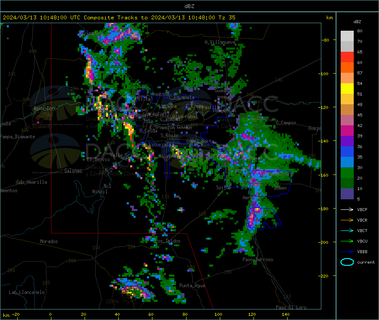This screenshot has height=320, width=379.
Task: Click the 'Guadales' map label
Action: 225,90
